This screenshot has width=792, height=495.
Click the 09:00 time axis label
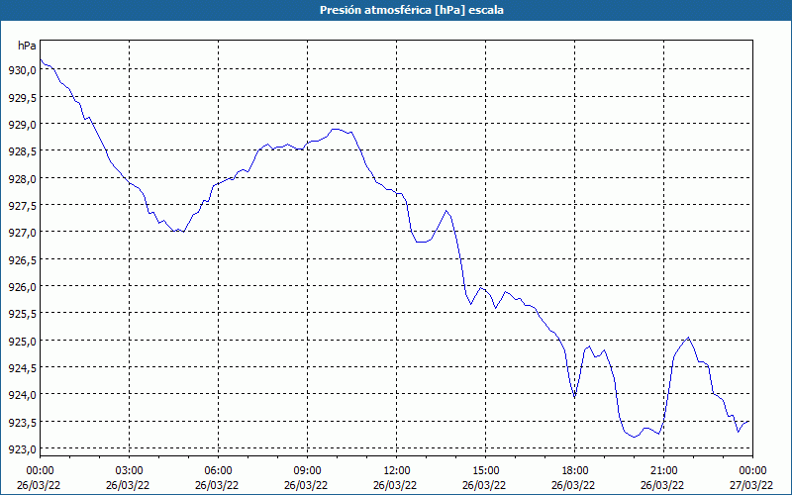tap(307, 471)
